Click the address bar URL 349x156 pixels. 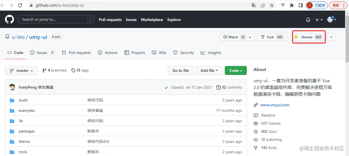[x=59, y=5]
